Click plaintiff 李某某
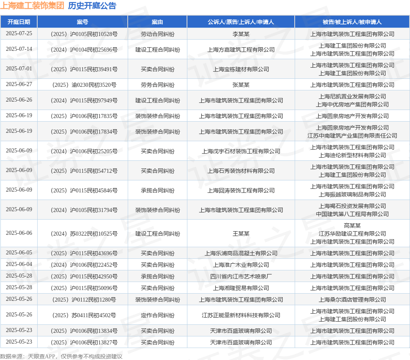The image size is (410, 360). (241, 34)
